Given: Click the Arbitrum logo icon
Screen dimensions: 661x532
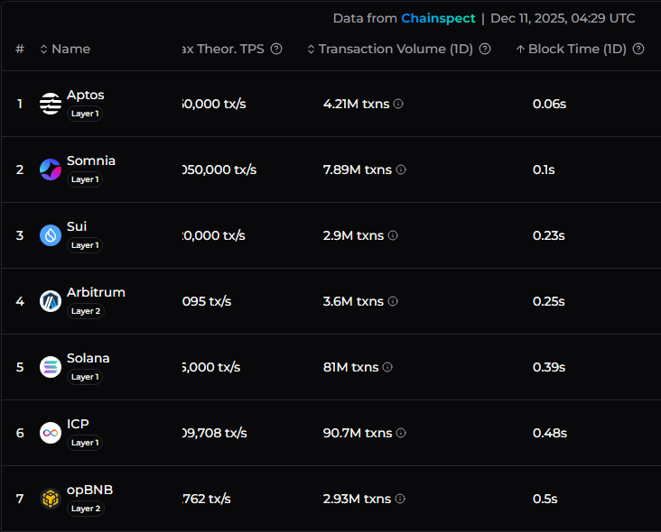Looking at the screenshot, I should point(51,301).
